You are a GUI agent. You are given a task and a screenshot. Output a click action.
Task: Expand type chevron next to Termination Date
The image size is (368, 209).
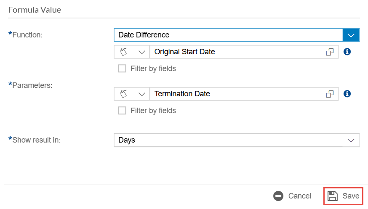coord(142,94)
